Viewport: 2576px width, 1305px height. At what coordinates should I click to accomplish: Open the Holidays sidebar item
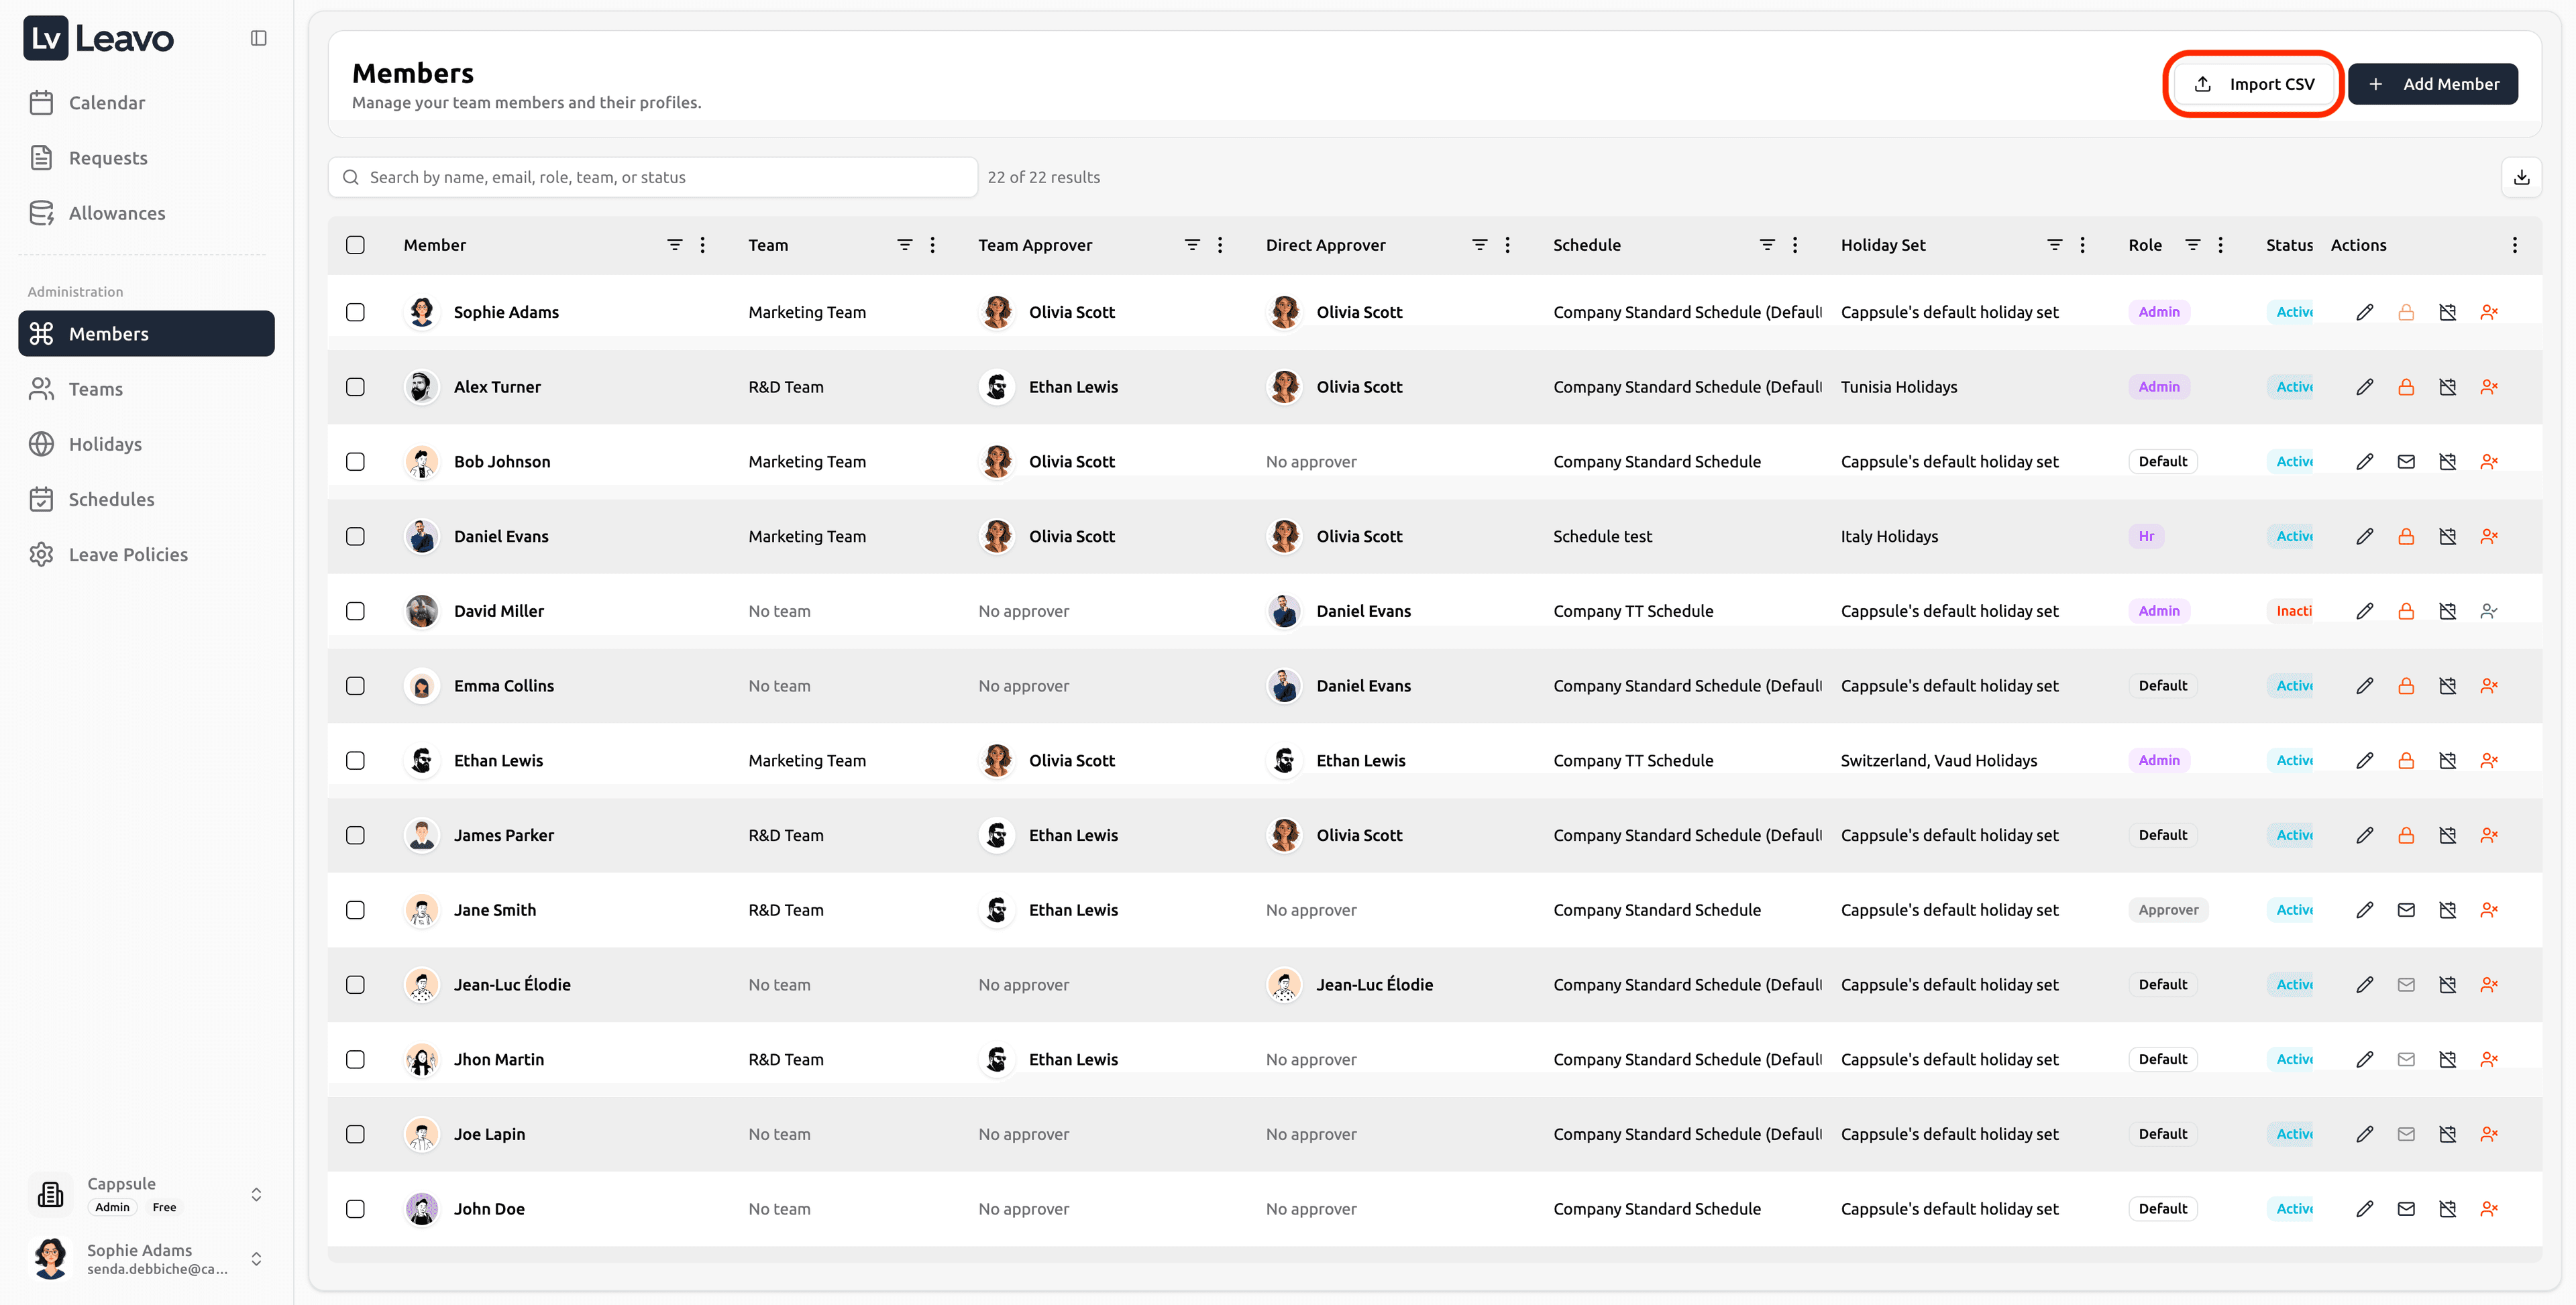click(x=105, y=444)
